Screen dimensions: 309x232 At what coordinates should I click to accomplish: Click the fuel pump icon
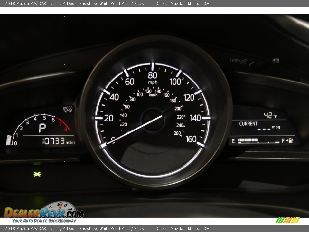[x=290, y=140]
